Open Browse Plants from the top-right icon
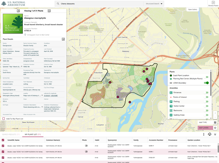 [213, 4]
